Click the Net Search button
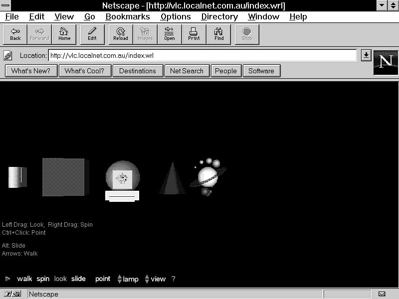 pyautogui.click(x=187, y=71)
